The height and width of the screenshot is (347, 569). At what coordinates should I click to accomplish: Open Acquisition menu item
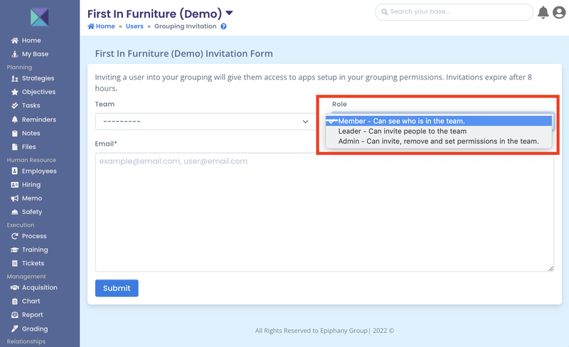tap(39, 288)
